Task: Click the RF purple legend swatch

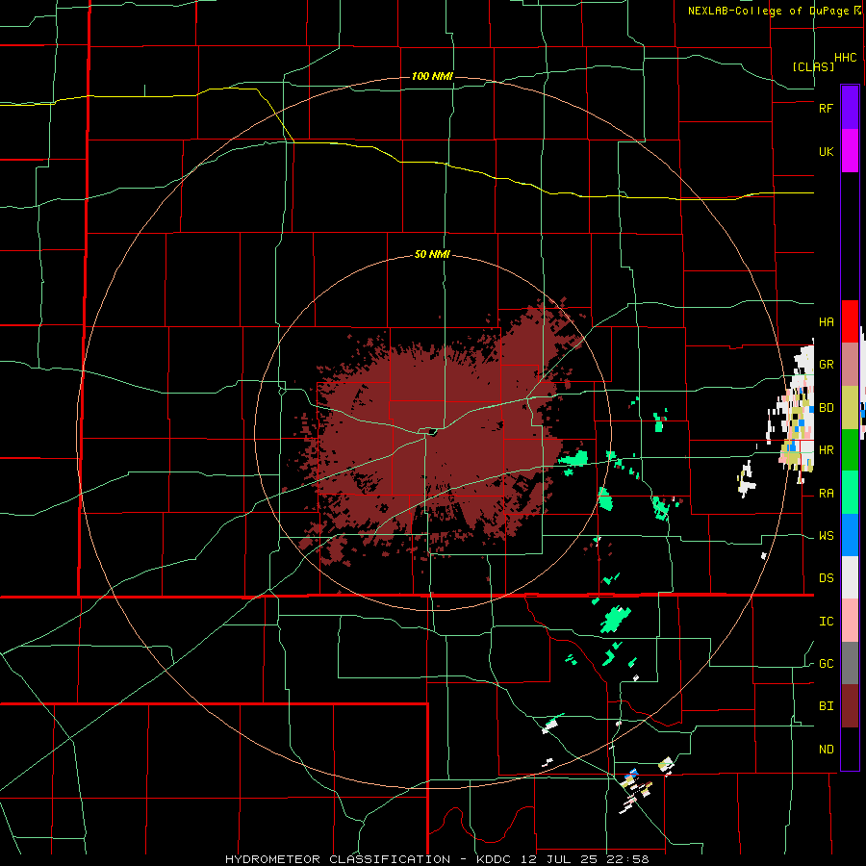Action: click(850, 108)
